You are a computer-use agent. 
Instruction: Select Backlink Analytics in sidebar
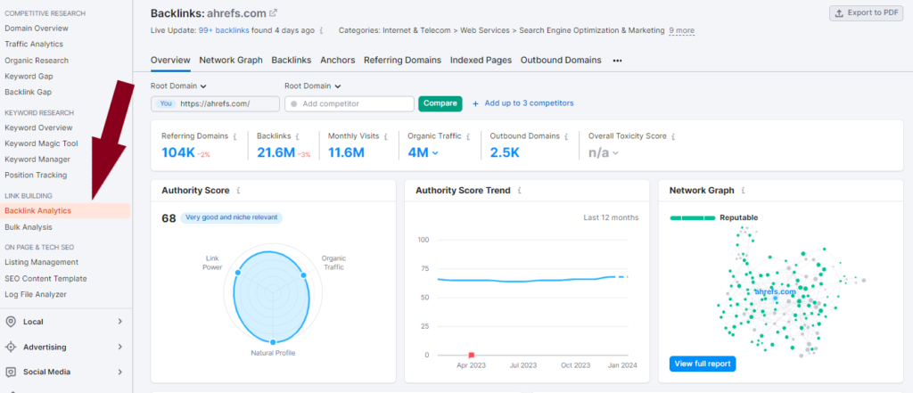pos(65,211)
